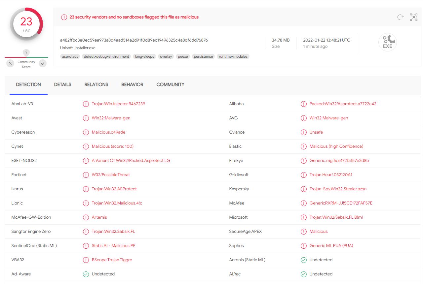This screenshot has height=284, width=423.
Task: Vote harmless with the checkmark community button
Action: [x=43, y=63]
